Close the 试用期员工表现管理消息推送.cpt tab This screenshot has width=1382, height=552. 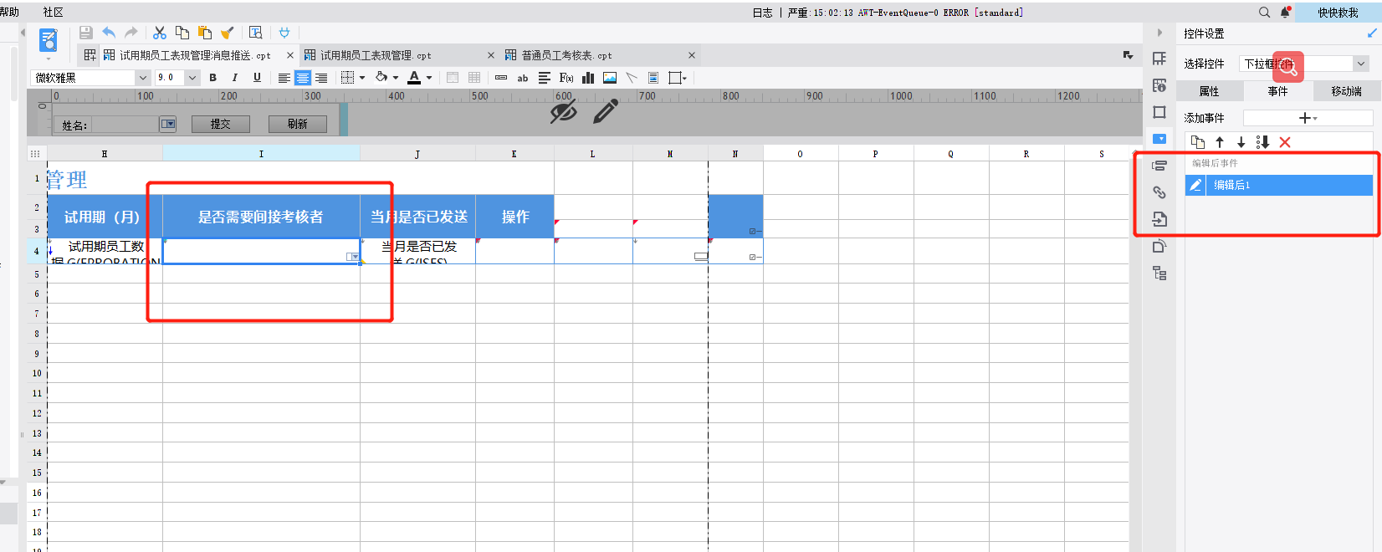point(290,55)
